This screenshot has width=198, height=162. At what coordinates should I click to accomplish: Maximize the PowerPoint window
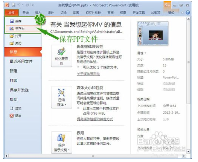[x=181, y=5]
